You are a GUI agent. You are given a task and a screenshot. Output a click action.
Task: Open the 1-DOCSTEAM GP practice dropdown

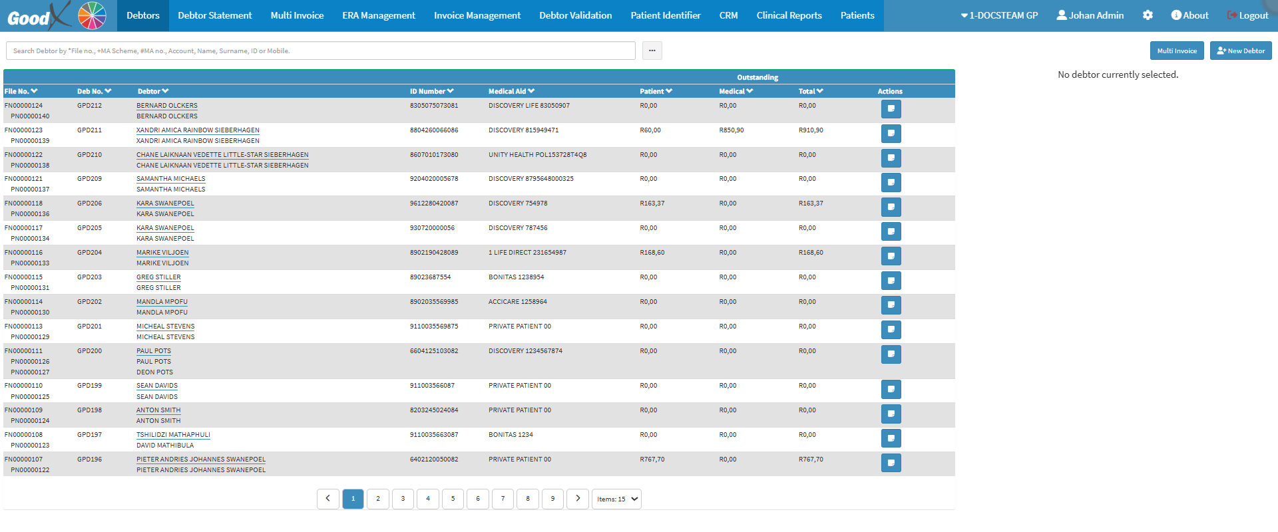(999, 15)
